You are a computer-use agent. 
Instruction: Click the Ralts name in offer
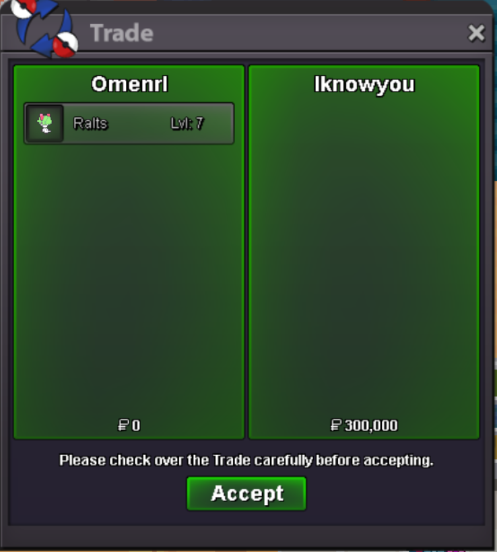pyautogui.click(x=90, y=123)
